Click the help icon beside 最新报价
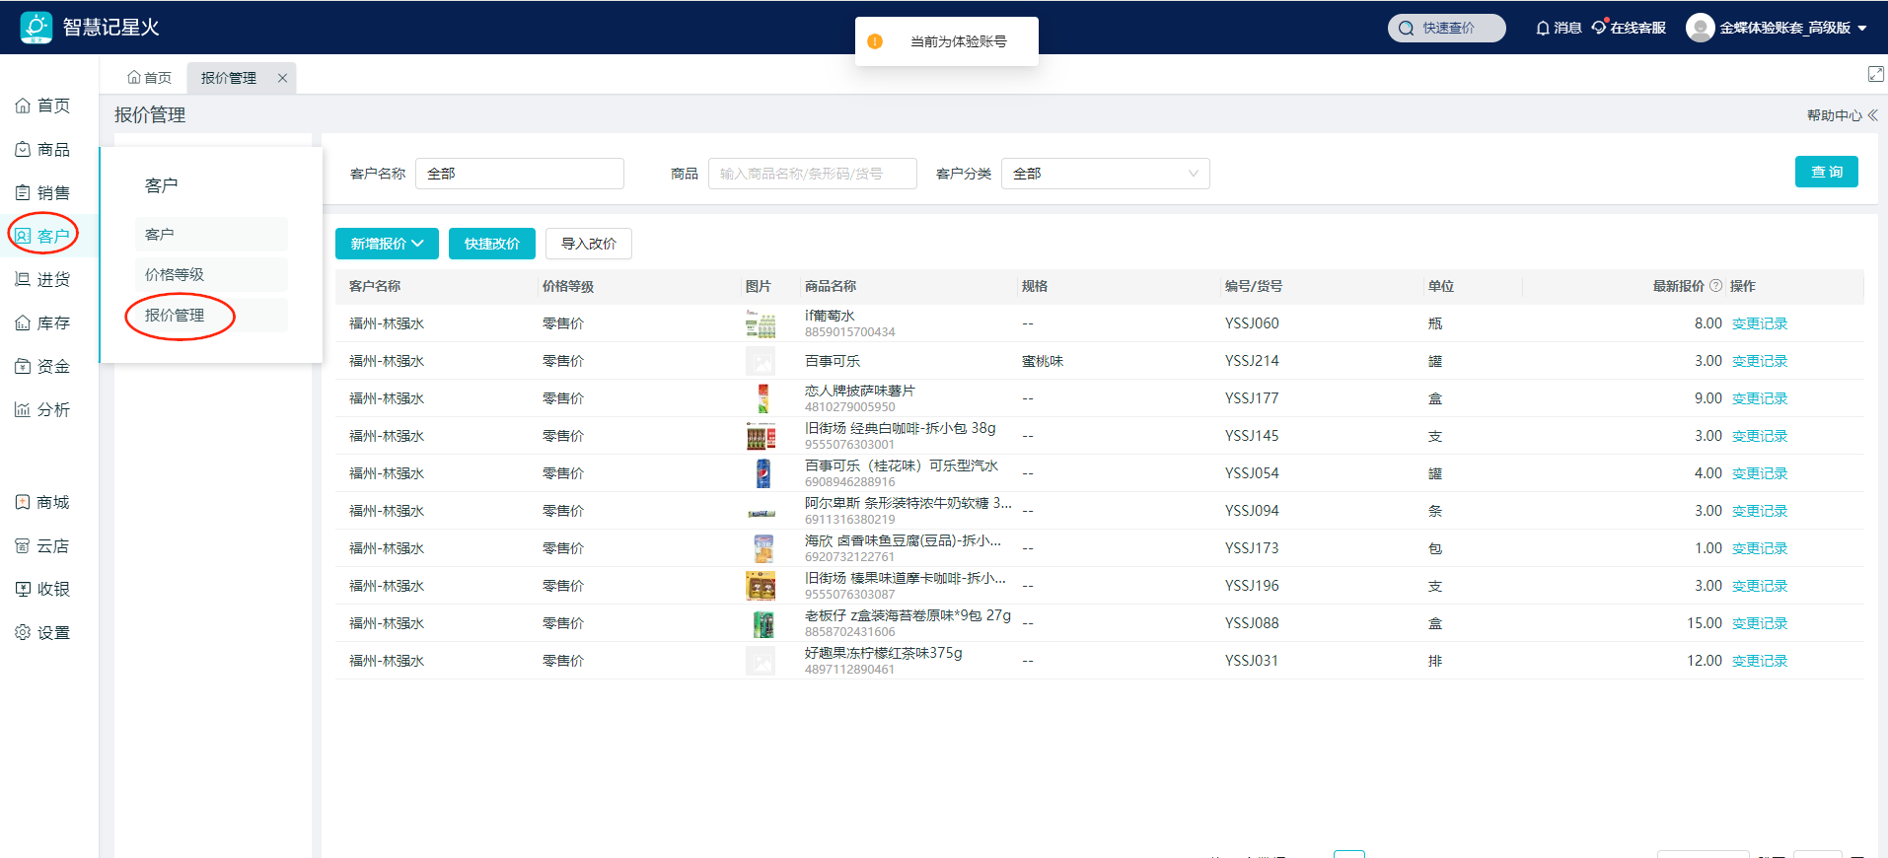The width and height of the screenshot is (1888, 858). click(1716, 285)
